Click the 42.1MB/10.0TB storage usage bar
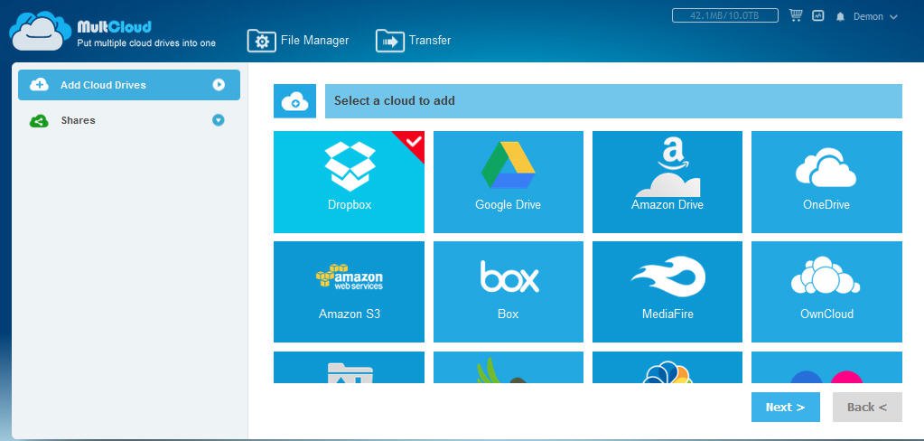The image size is (924, 441). 724,15
